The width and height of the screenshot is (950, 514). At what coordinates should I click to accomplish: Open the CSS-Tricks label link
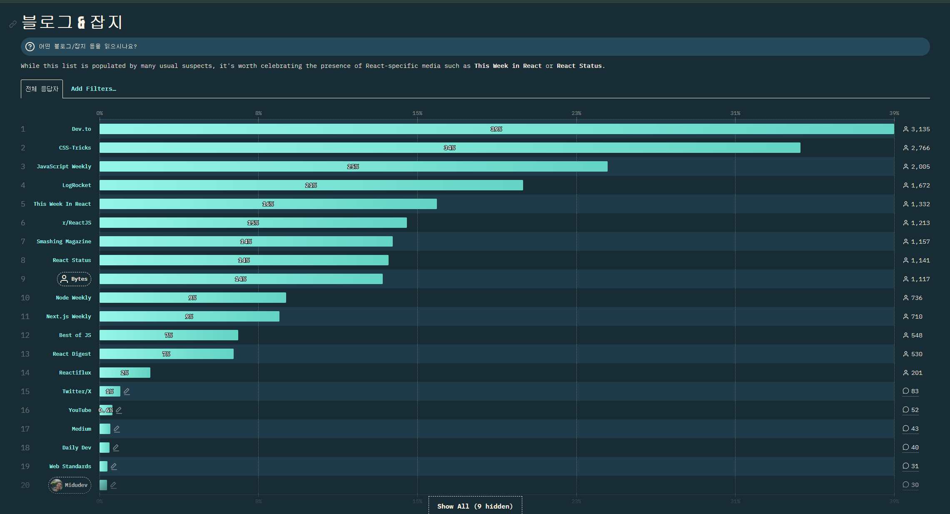(75, 148)
